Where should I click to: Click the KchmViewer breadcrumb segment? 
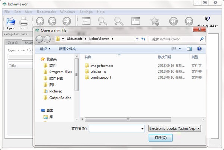tap(99, 39)
